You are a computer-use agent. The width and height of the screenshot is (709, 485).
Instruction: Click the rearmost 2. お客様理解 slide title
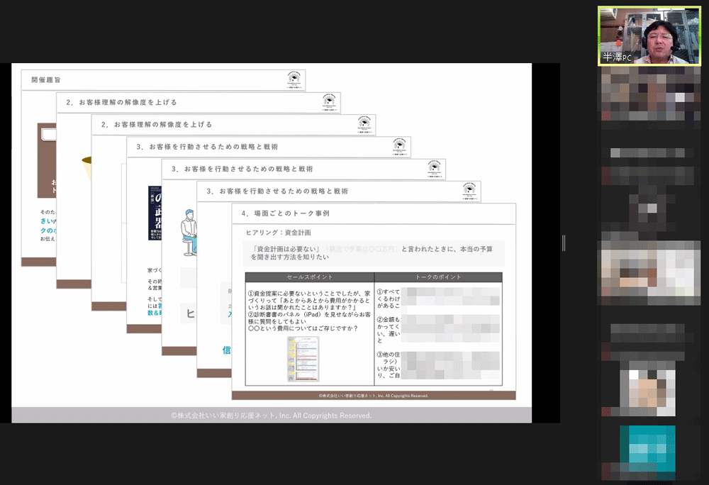[x=121, y=102]
